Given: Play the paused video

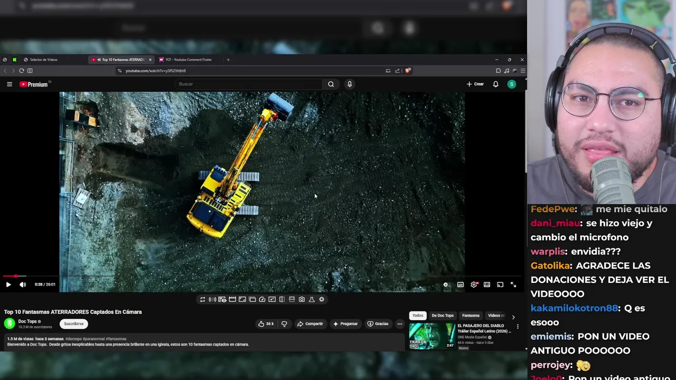Looking at the screenshot, I should pyautogui.click(x=8, y=284).
